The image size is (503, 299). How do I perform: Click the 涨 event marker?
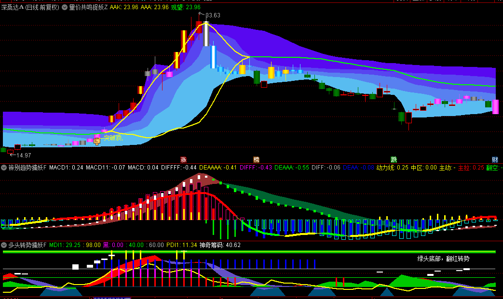[x=183, y=160]
